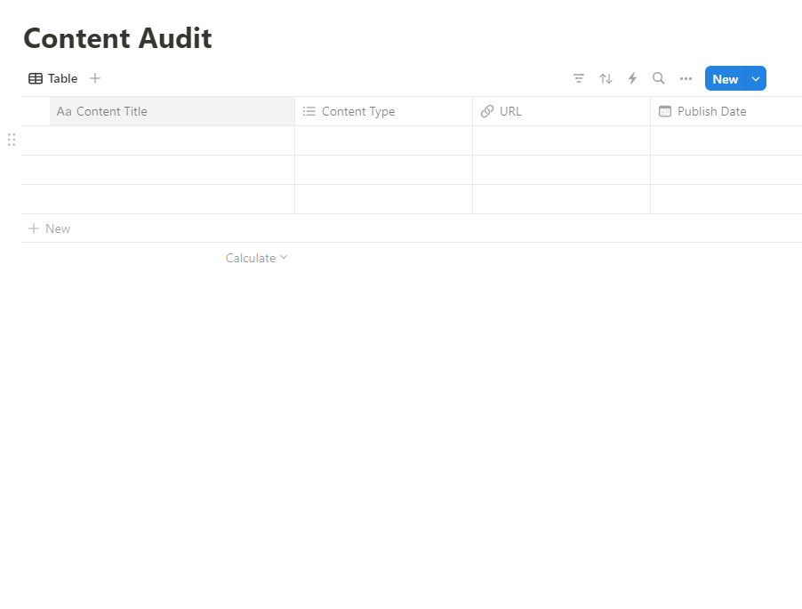Switch to the Table view tab

63,78
